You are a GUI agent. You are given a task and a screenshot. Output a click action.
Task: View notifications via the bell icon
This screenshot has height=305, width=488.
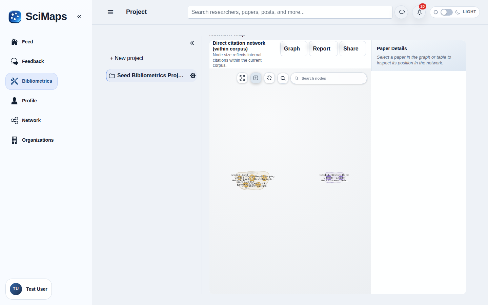(x=419, y=12)
